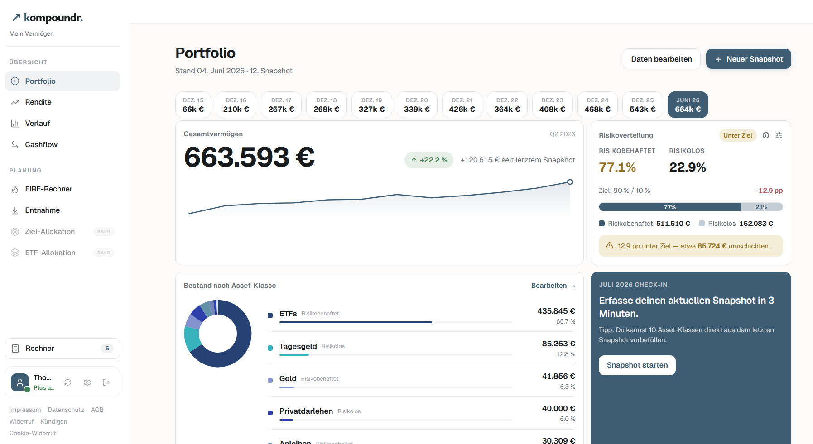Screen dimensions: 813x444
Task: Click Snapshot starten button
Action: point(637,365)
